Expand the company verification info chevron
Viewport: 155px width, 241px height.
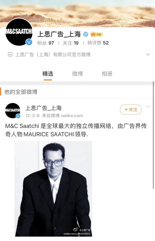pos(148,54)
